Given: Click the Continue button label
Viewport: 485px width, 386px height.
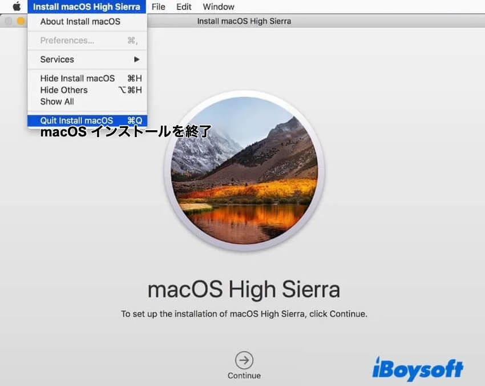Looking at the screenshot, I should tap(244, 376).
